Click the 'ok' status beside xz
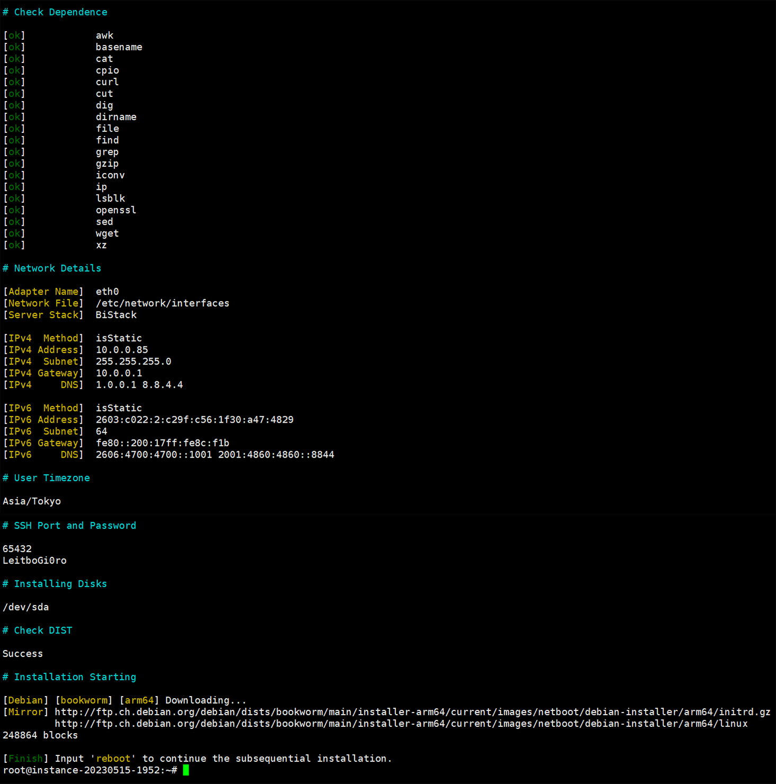 click(x=14, y=245)
